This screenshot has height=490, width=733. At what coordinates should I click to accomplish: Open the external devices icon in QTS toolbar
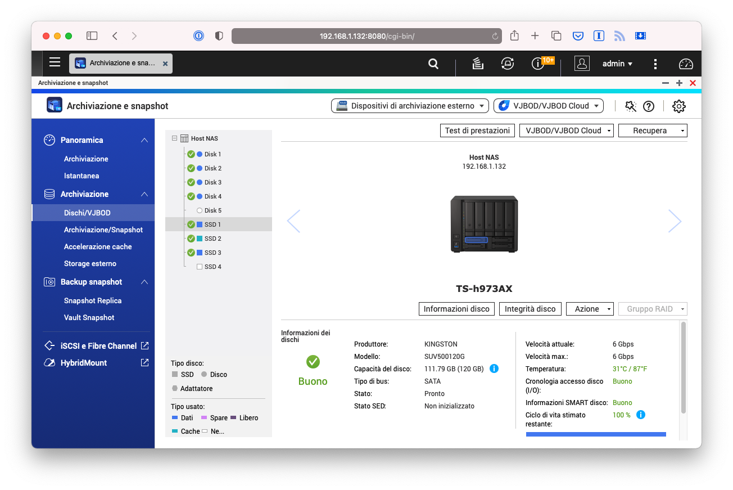508,64
